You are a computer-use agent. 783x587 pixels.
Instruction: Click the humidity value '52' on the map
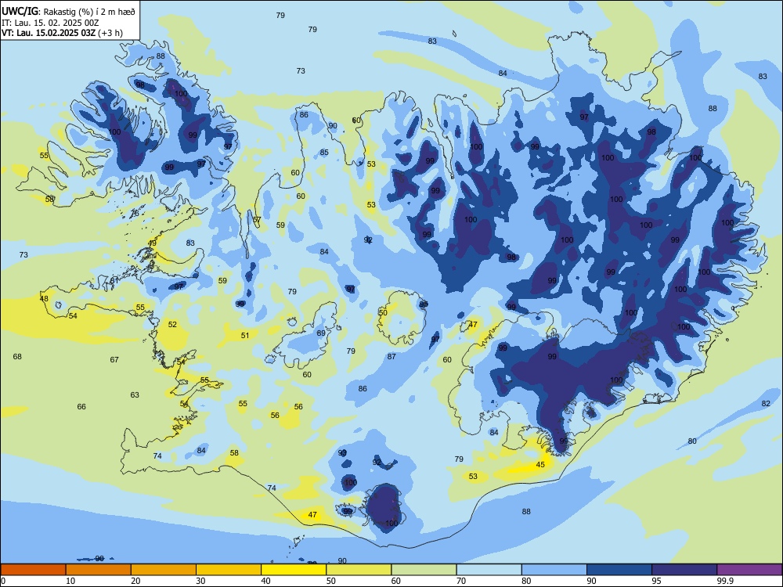coord(172,325)
